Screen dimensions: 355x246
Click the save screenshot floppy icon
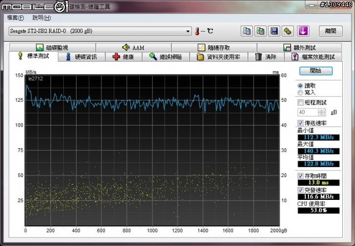(274, 31)
